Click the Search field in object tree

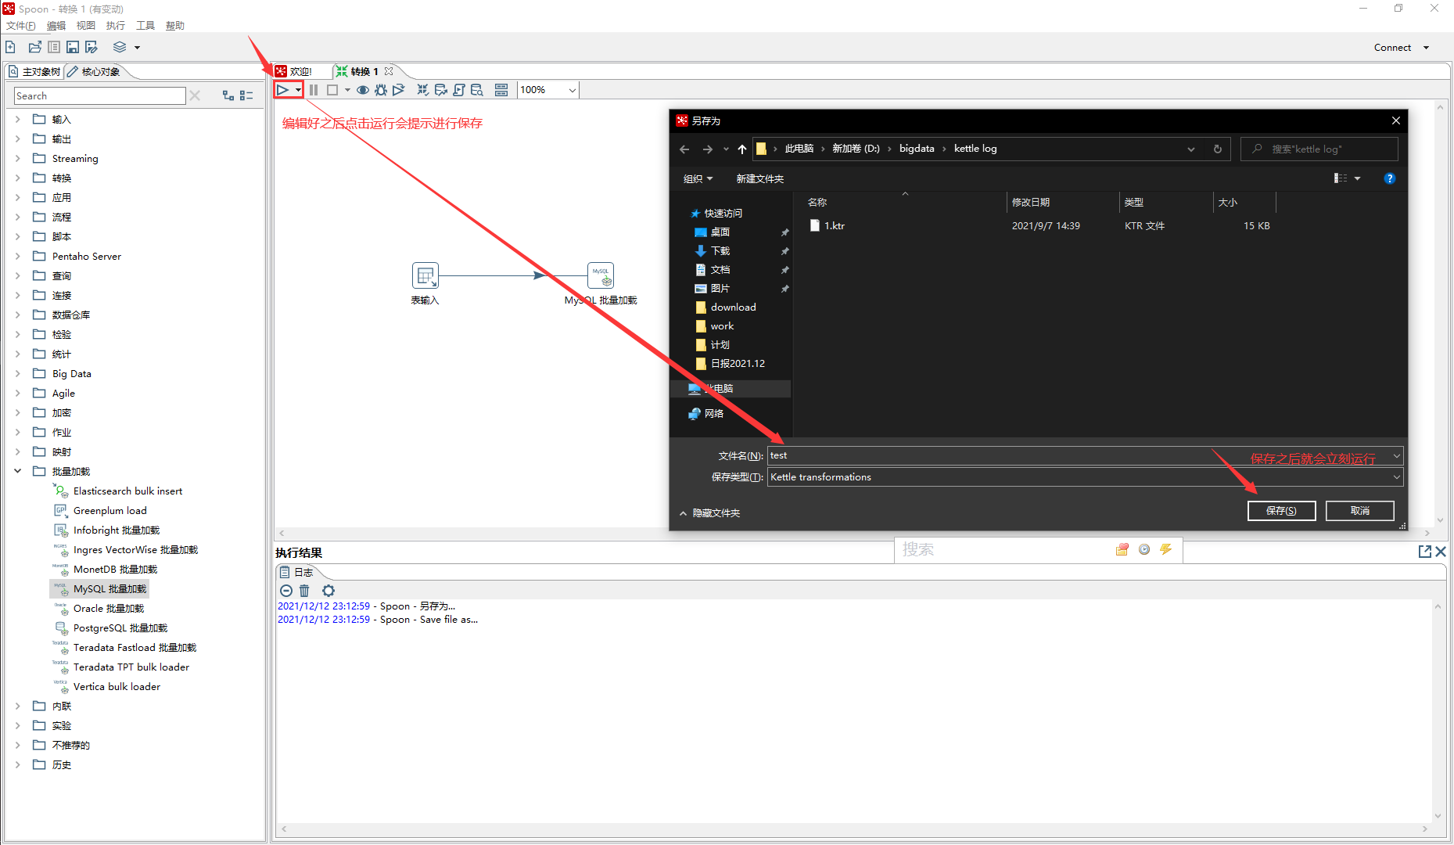(100, 95)
